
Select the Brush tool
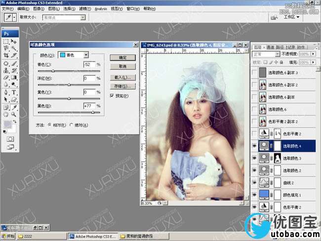[x=14, y=64]
